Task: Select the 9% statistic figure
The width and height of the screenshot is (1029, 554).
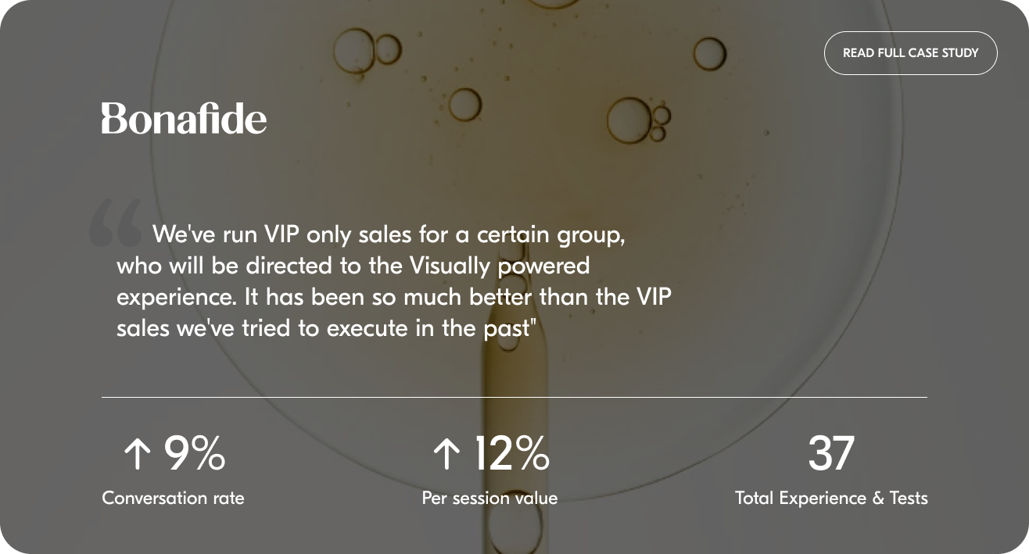Action: point(195,454)
